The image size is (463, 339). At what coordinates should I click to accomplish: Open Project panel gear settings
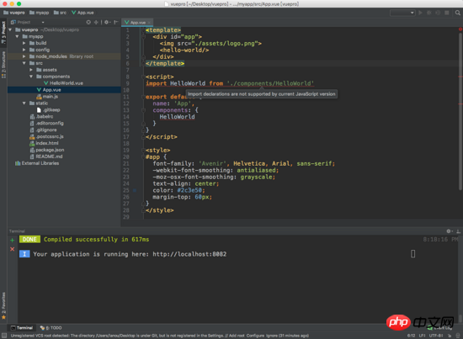tap(107, 22)
